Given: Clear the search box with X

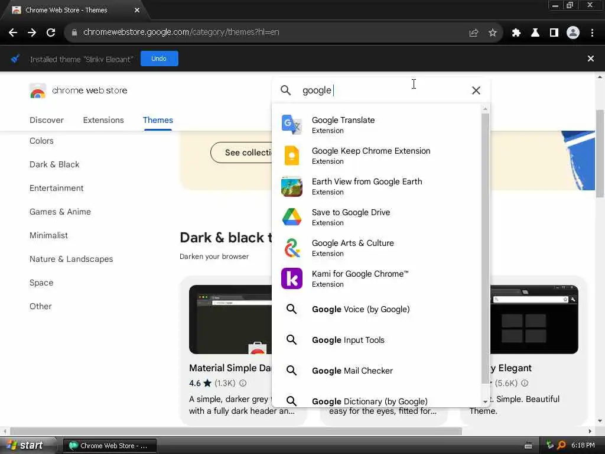Looking at the screenshot, I should pos(476,90).
